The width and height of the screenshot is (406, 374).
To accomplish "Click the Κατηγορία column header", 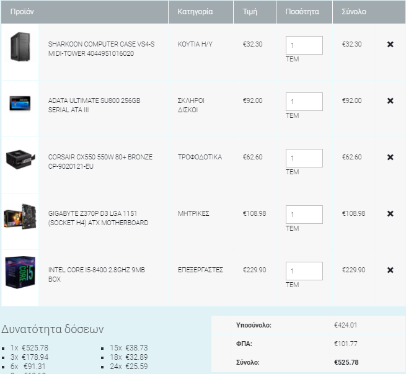I will click(195, 12).
